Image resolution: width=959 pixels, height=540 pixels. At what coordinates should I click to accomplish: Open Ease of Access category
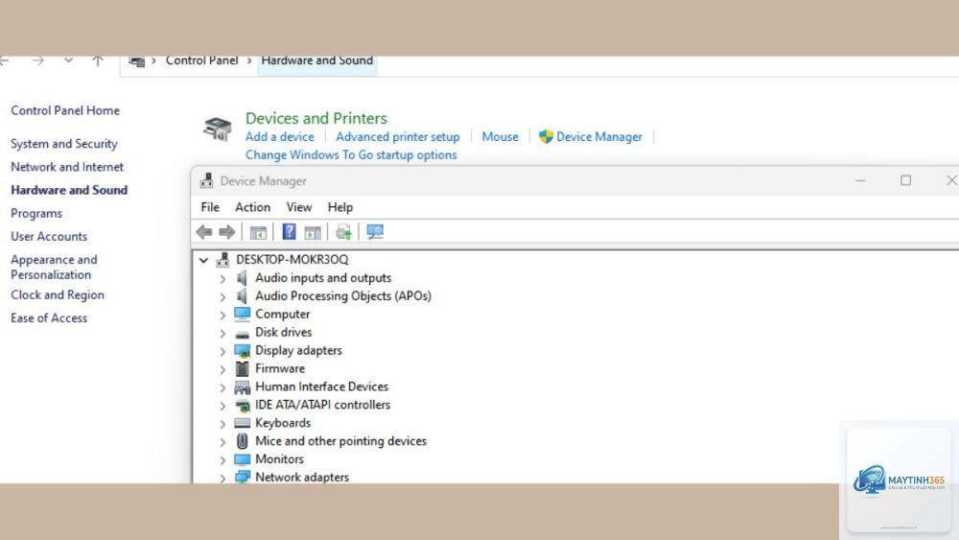point(48,318)
